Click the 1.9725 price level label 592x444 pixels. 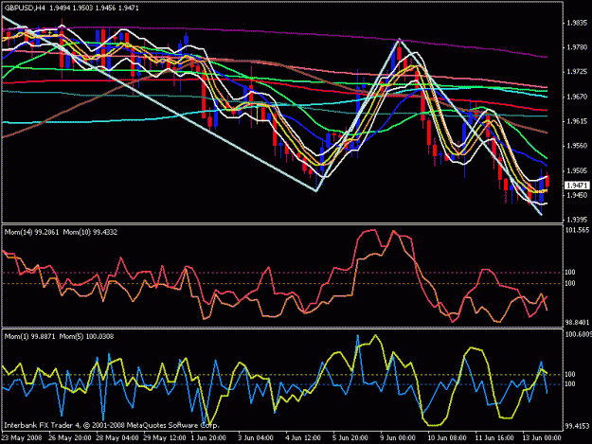(577, 72)
